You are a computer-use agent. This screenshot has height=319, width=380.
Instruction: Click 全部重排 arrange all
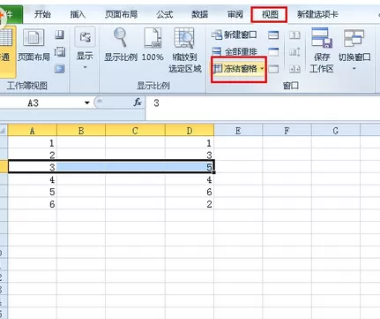(235, 52)
